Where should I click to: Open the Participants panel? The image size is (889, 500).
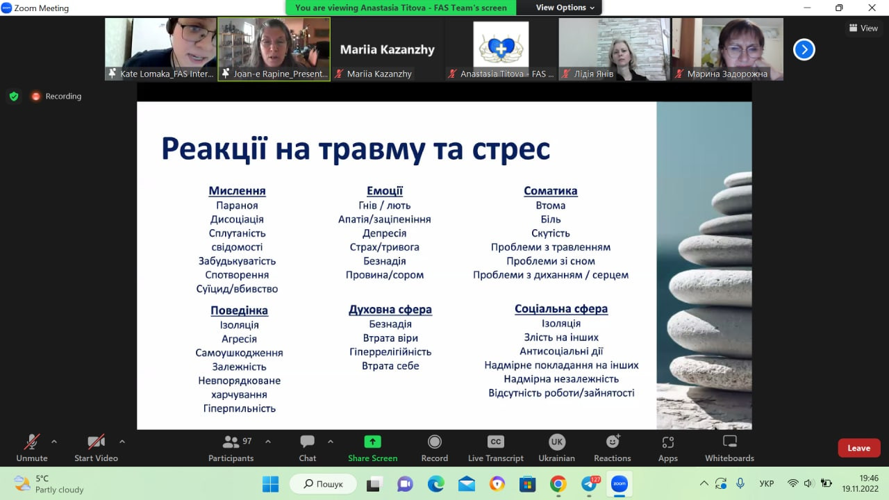click(x=231, y=448)
